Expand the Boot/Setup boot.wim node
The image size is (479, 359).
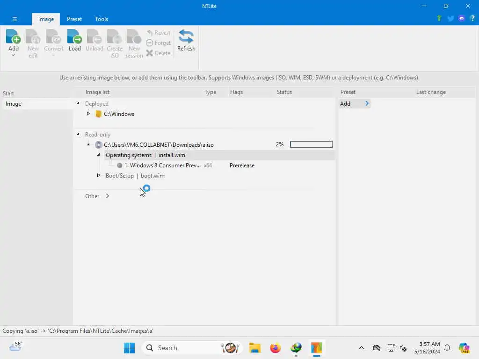pos(98,175)
